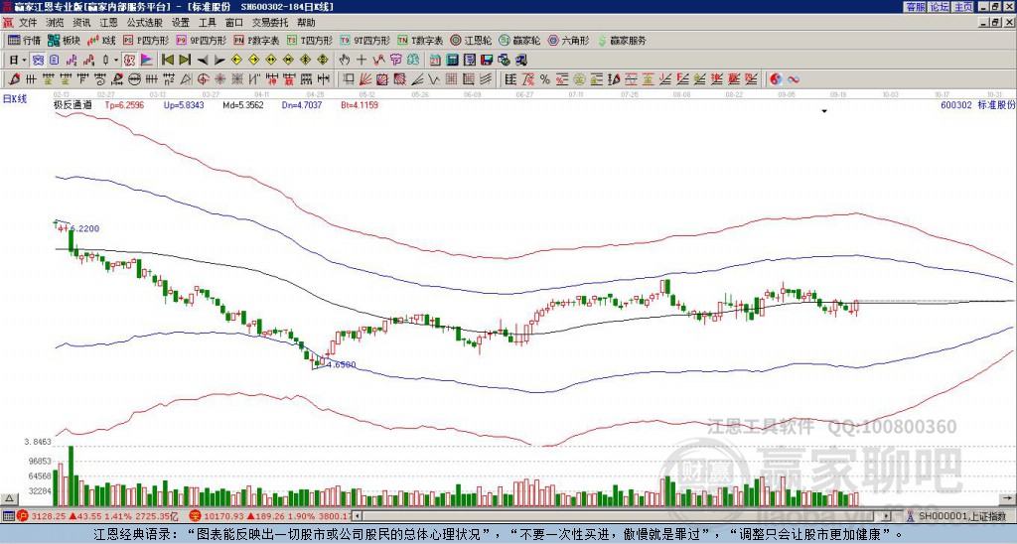Viewport: 1017px width, 544px height.
Task: Click the floppy disk save icon
Action: click(x=487, y=61)
